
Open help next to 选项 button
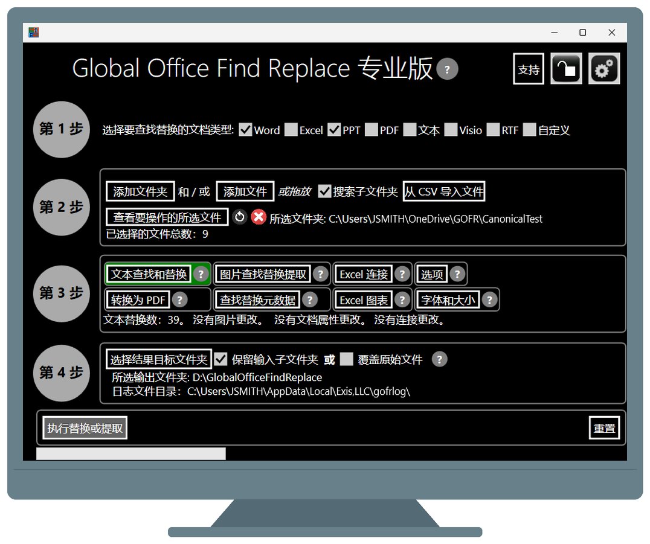click(x=457, y=274)
